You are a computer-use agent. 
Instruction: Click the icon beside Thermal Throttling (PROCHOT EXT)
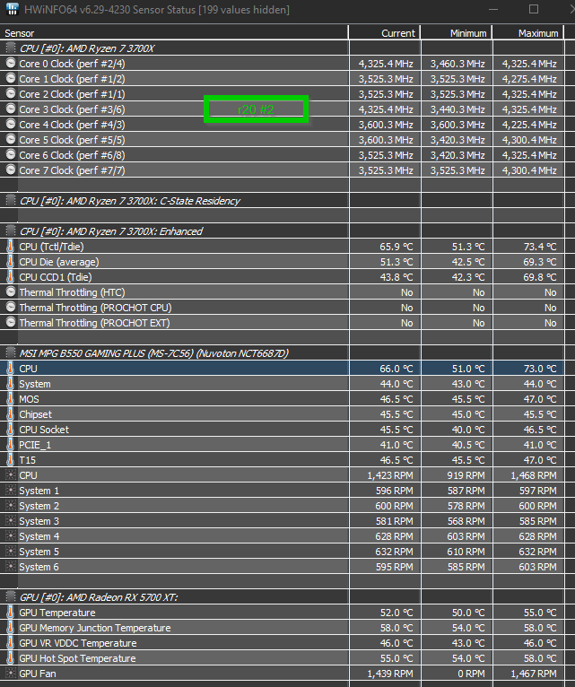11,323
